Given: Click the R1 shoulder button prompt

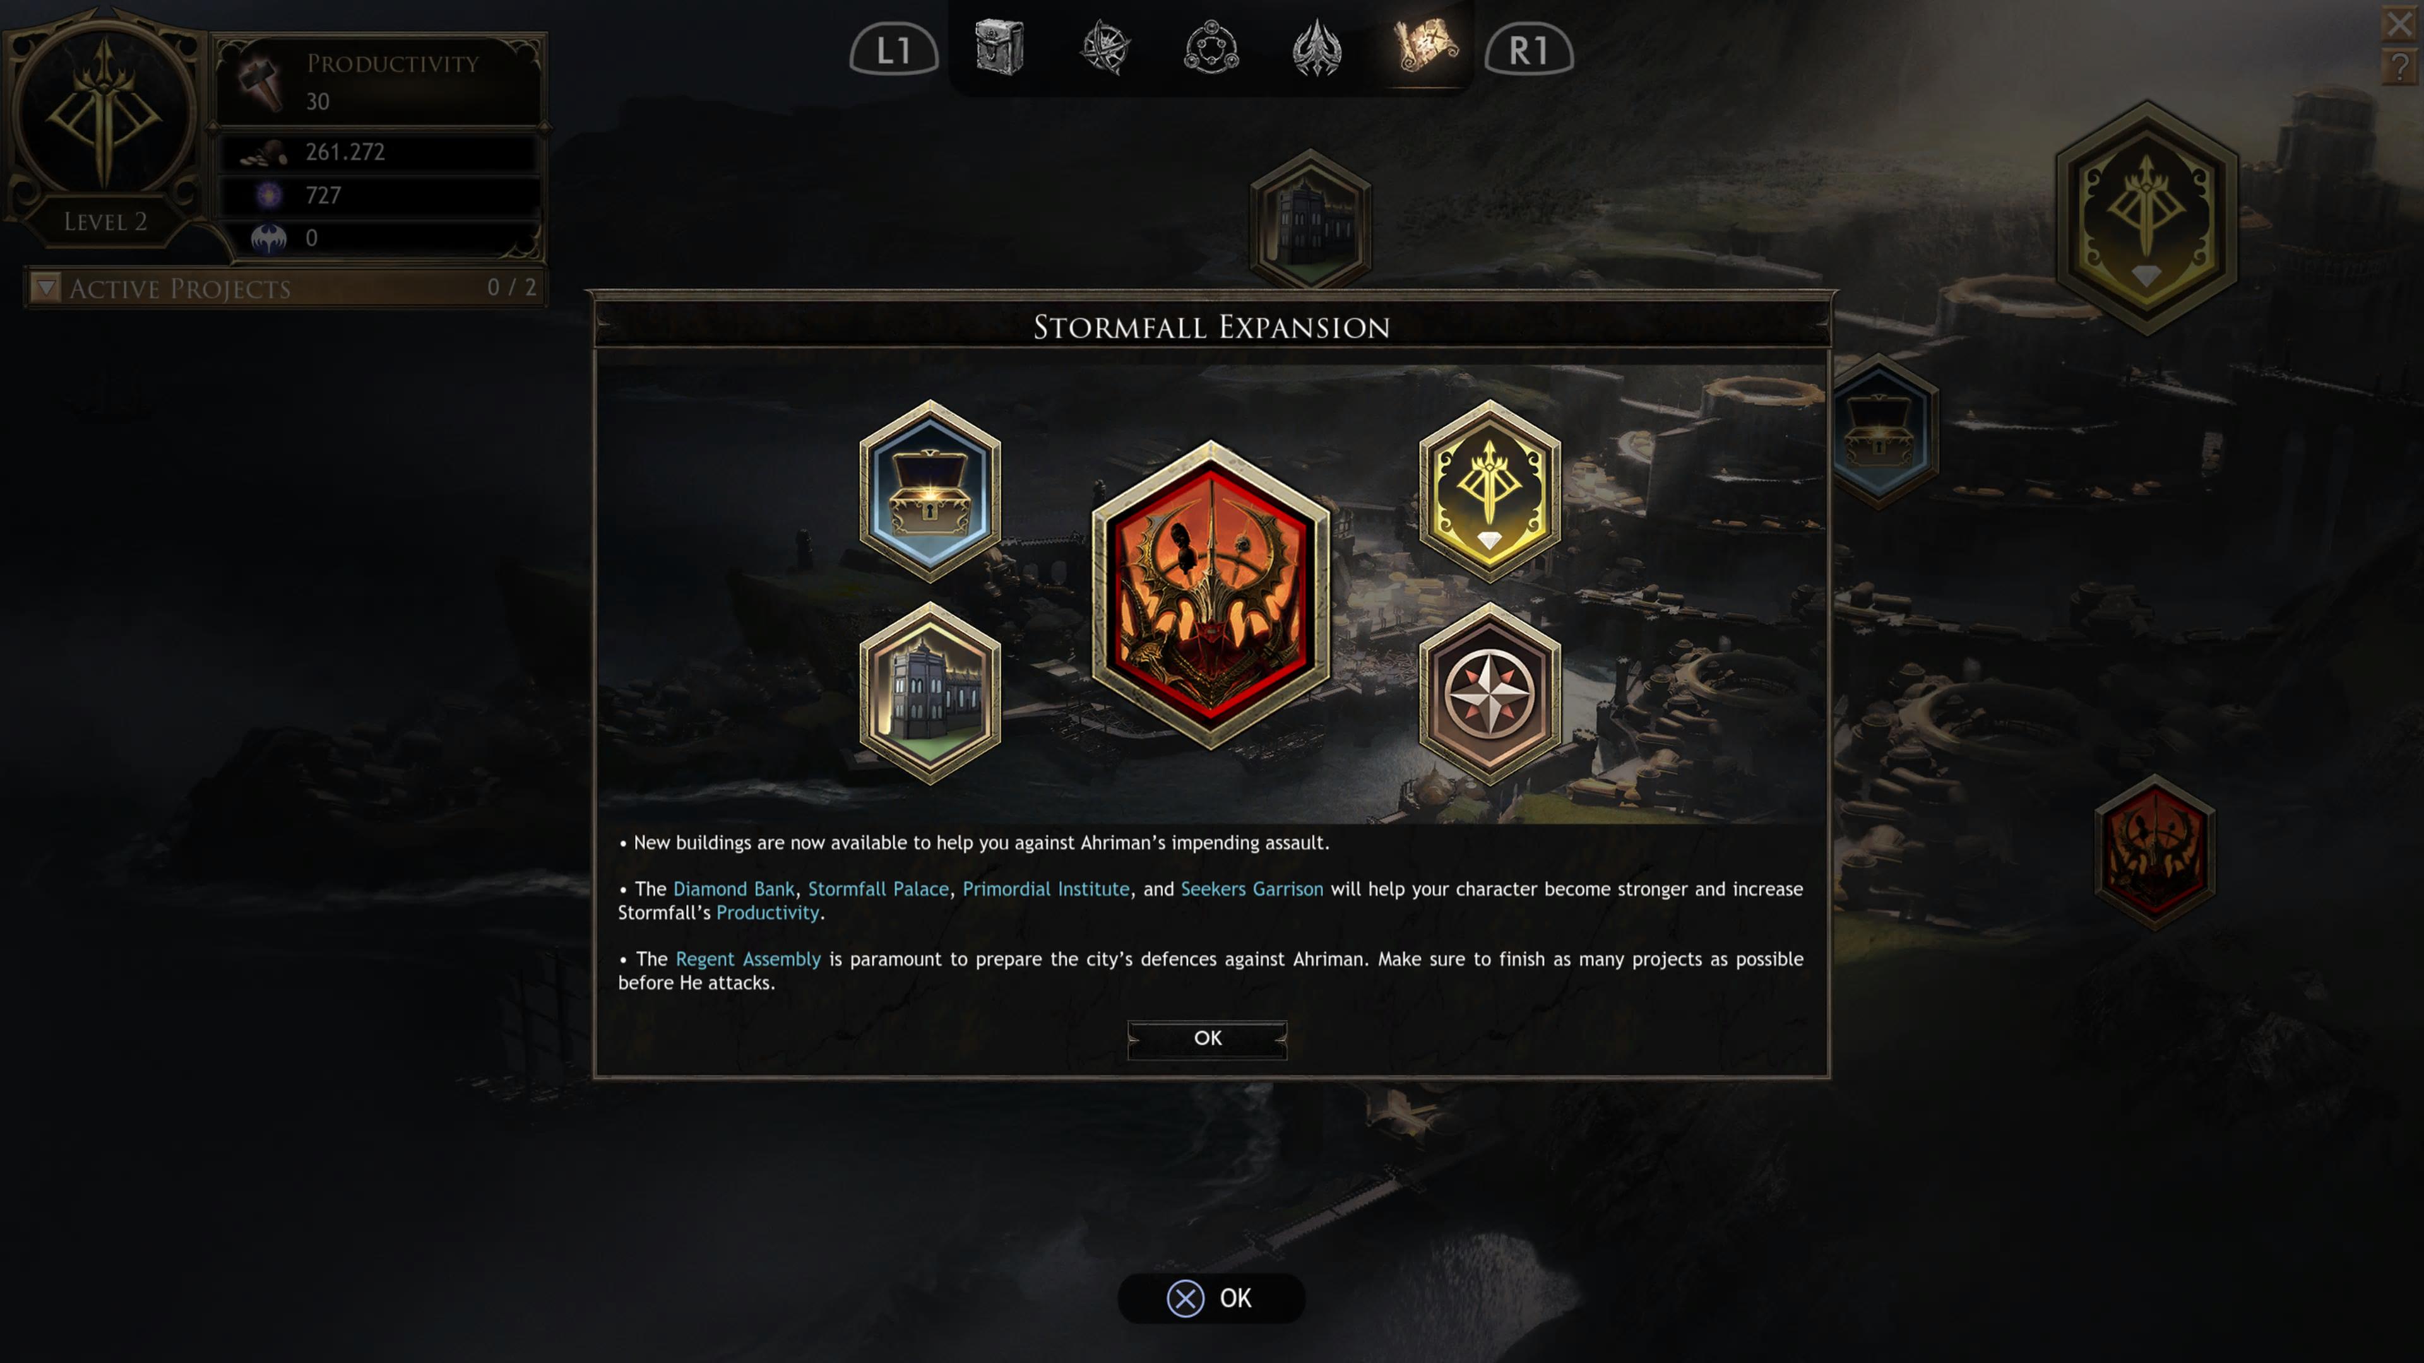Looking at the screenshot, I should coord(1528,50).
